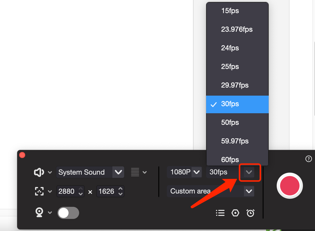Image resolution: width=315 pixels, height=231 pixels.
Task: Select 15fps from the frame rate list
Action: 237,11
